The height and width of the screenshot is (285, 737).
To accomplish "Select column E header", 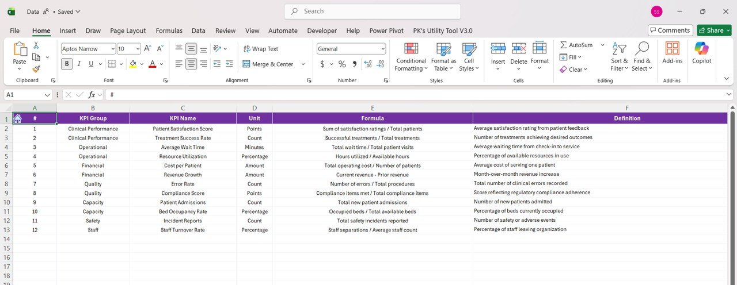I will click(x=373, y=108).
